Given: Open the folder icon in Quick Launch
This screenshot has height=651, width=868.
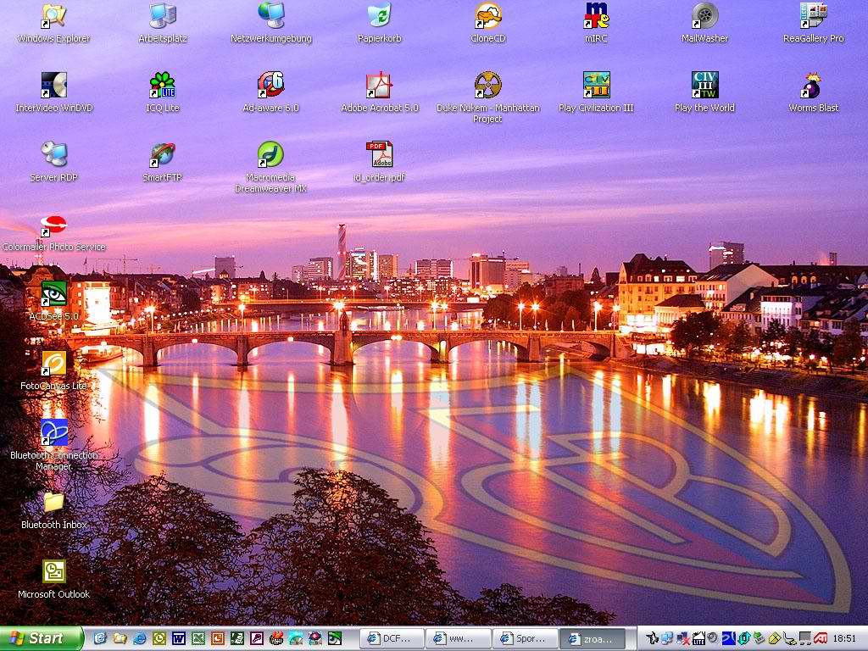Looking at the screenshot, I should click(120, 638).
